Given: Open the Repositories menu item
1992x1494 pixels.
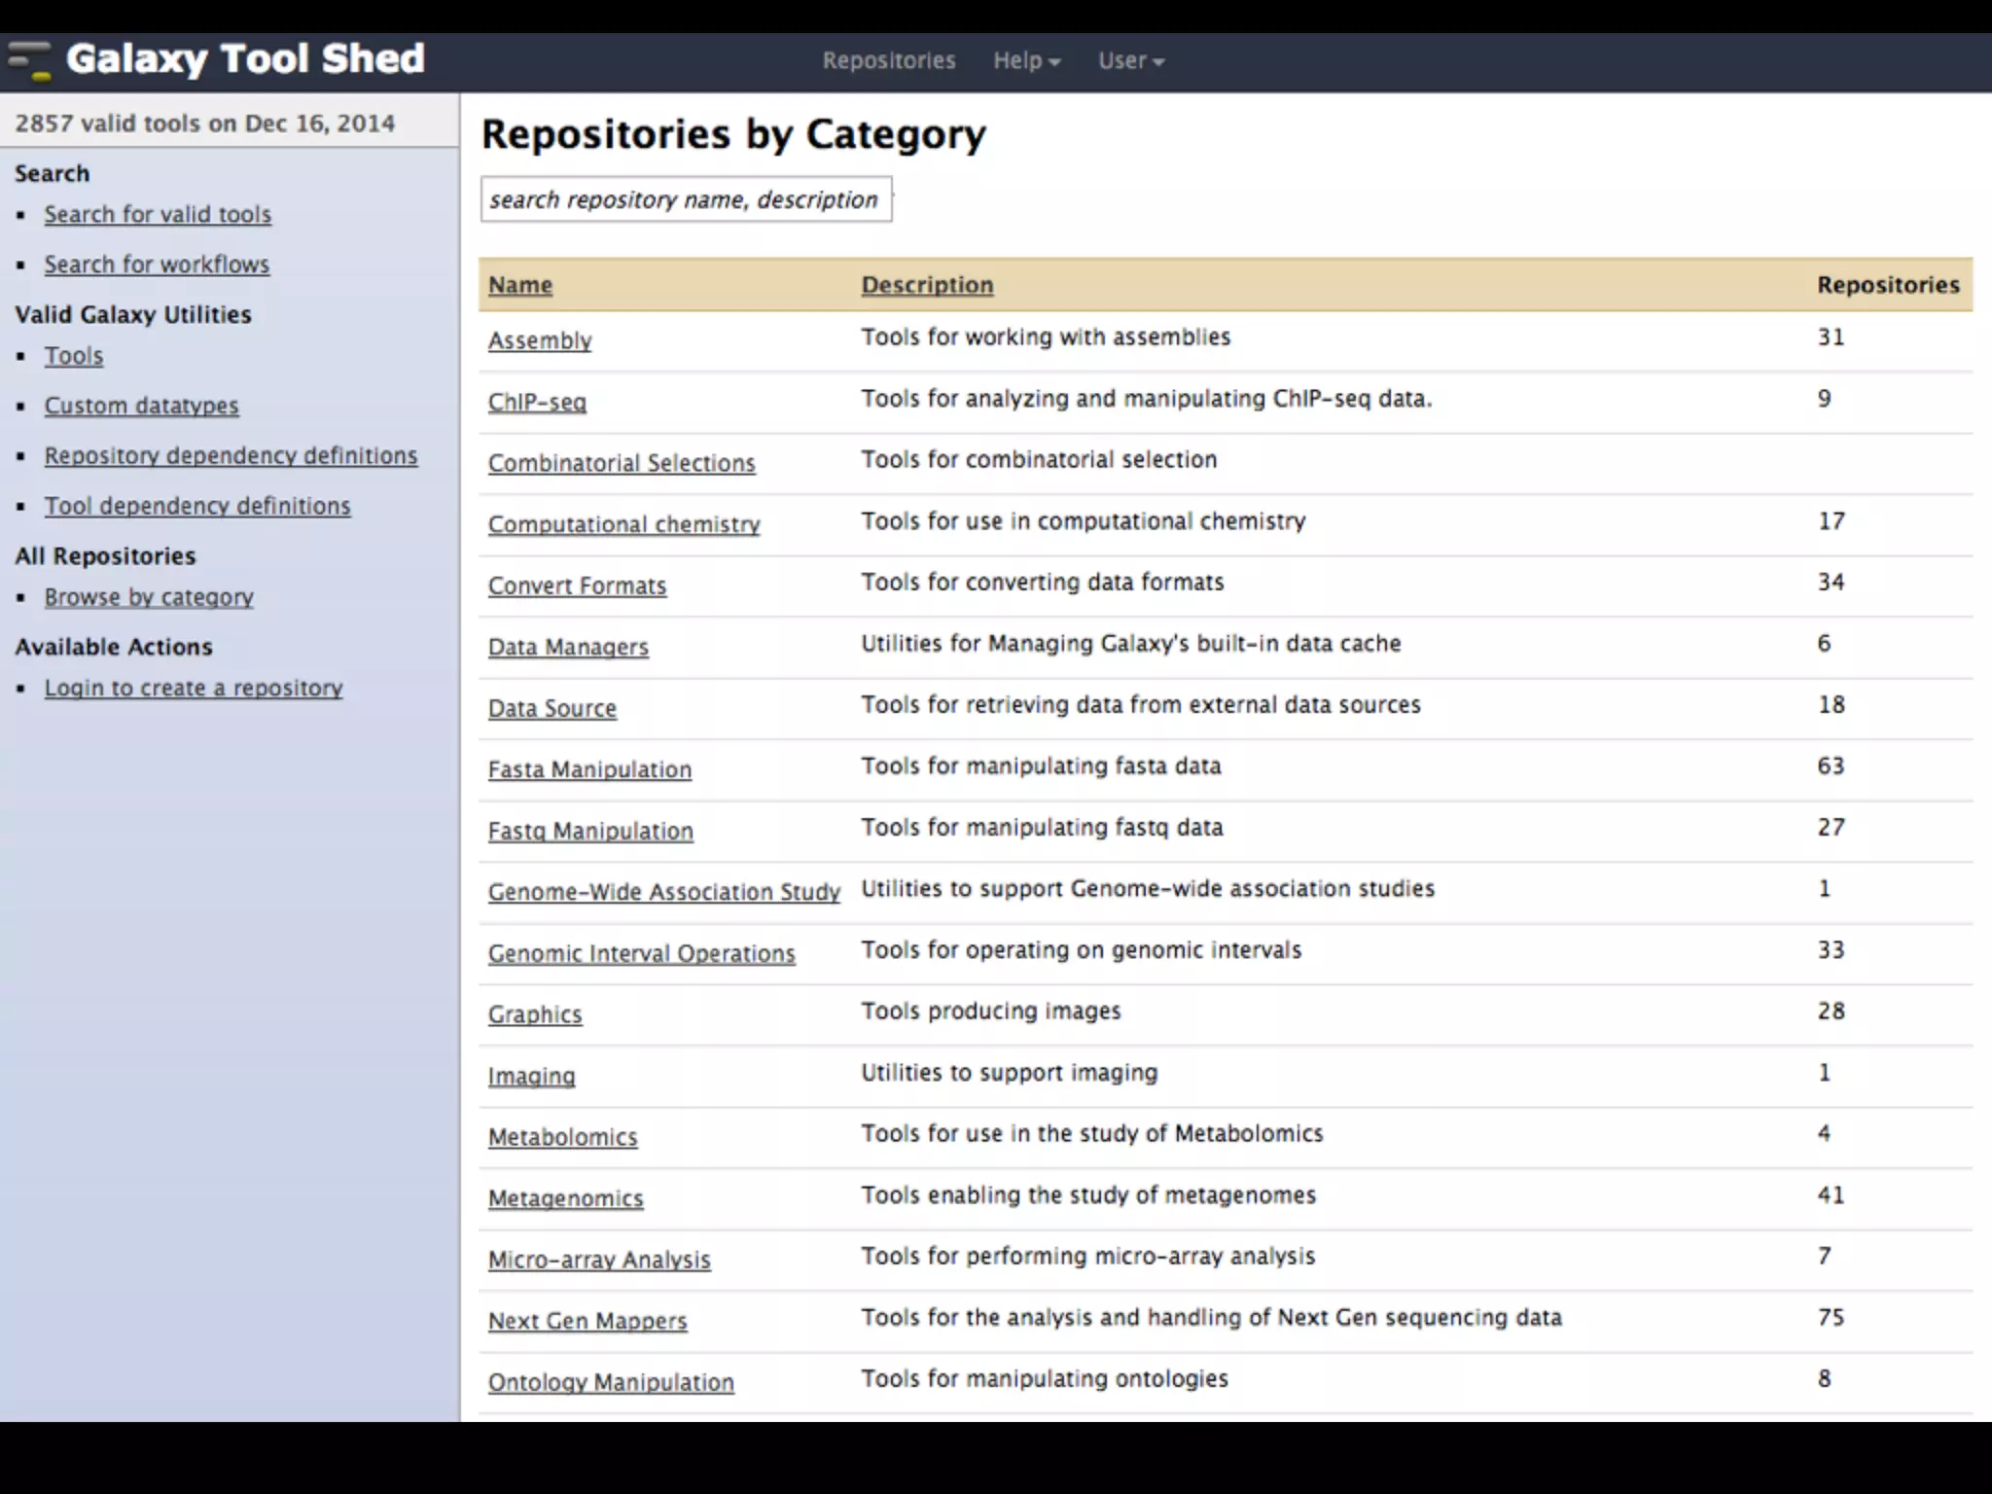Looking at the screenshot, I should (888, 60).
